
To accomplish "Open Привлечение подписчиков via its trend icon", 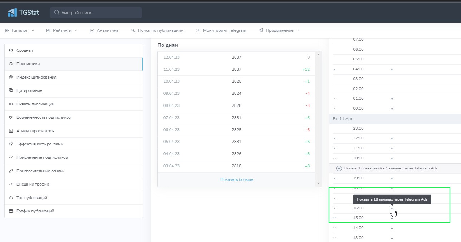I will (11, 157).
